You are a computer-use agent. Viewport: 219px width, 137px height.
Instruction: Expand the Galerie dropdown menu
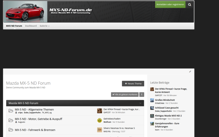tap(45, 26)
